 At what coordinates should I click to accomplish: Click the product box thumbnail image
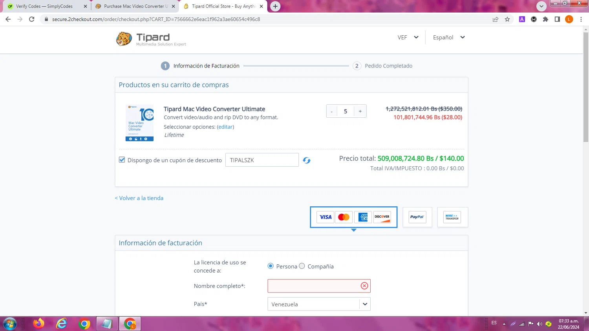139,123
